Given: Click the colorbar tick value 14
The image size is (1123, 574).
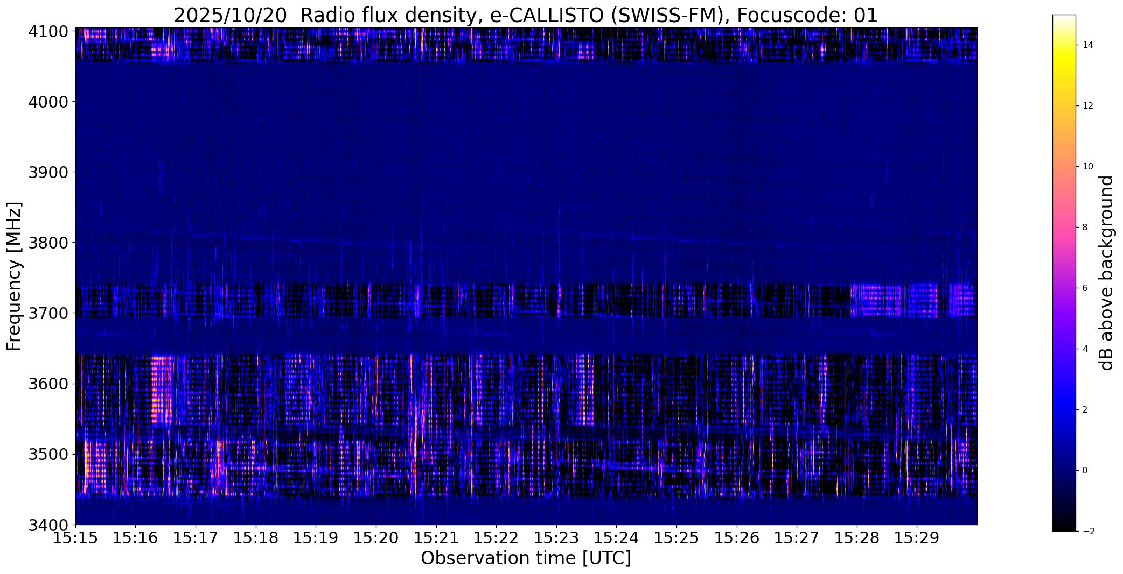Looking at the screenshot, I should [1087, 45].
